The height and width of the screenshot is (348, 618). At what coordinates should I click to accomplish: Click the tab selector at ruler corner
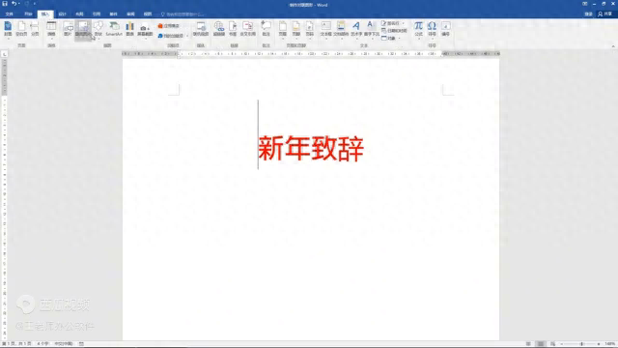(x=4, y=54)
